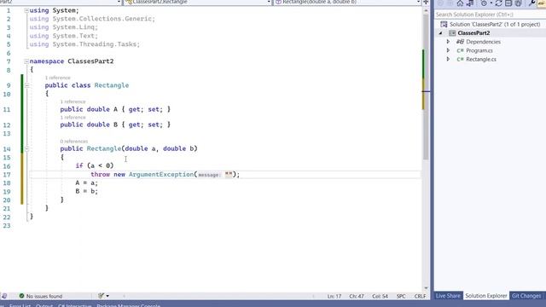This screenshot has height=307, width=546.
Task: Click the Col: 54 column indicator
Action: tap(380, 296)
